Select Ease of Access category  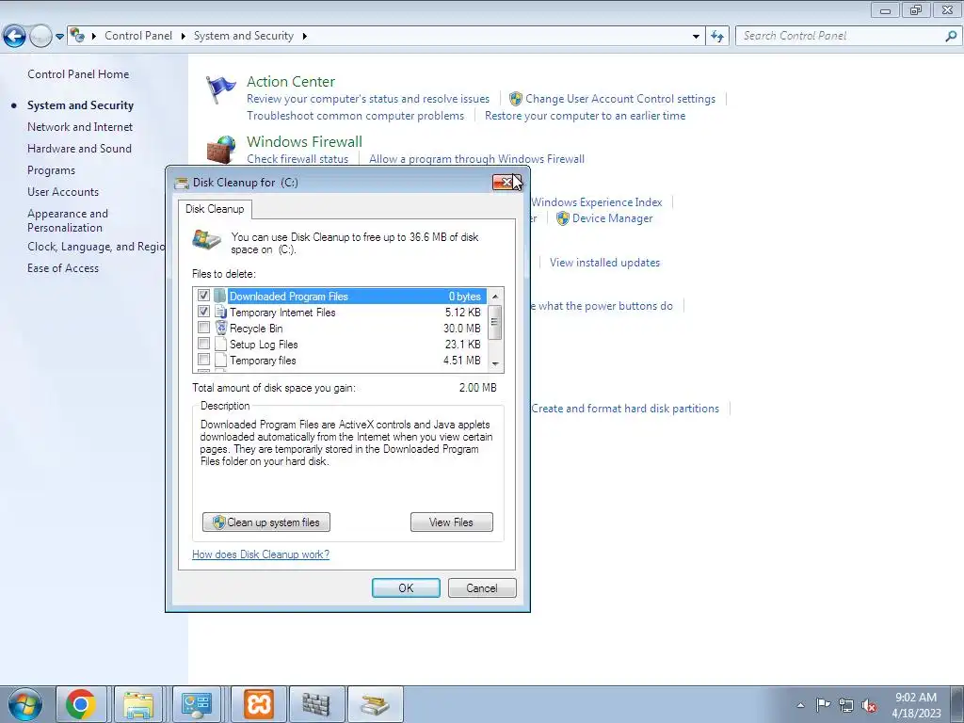coord(63,268)
